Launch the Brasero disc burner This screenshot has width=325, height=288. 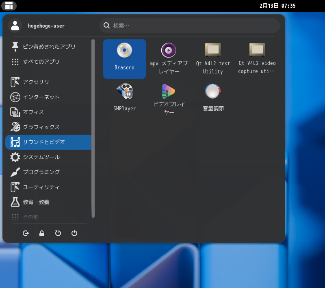click(x=124, y=58)
